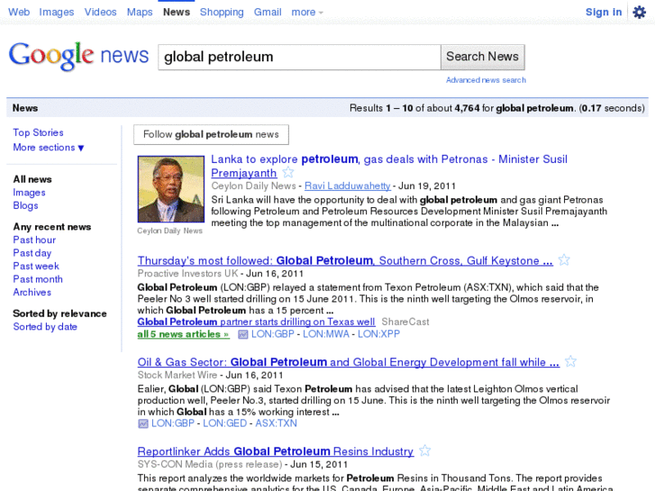Select the News tab in top bar
Viewport: 655px width, 491px height.
tap(177, 12)
